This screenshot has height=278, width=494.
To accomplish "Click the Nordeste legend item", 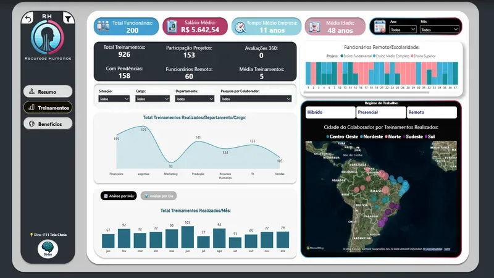I will [371, 137].
